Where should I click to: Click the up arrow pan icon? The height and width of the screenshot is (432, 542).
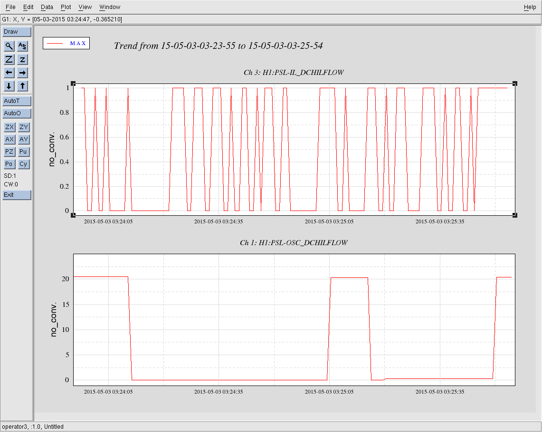point(22,86)
